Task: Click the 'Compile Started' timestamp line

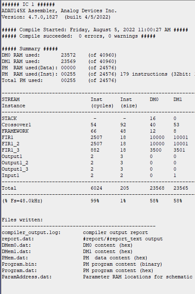Action: point(95,30)
